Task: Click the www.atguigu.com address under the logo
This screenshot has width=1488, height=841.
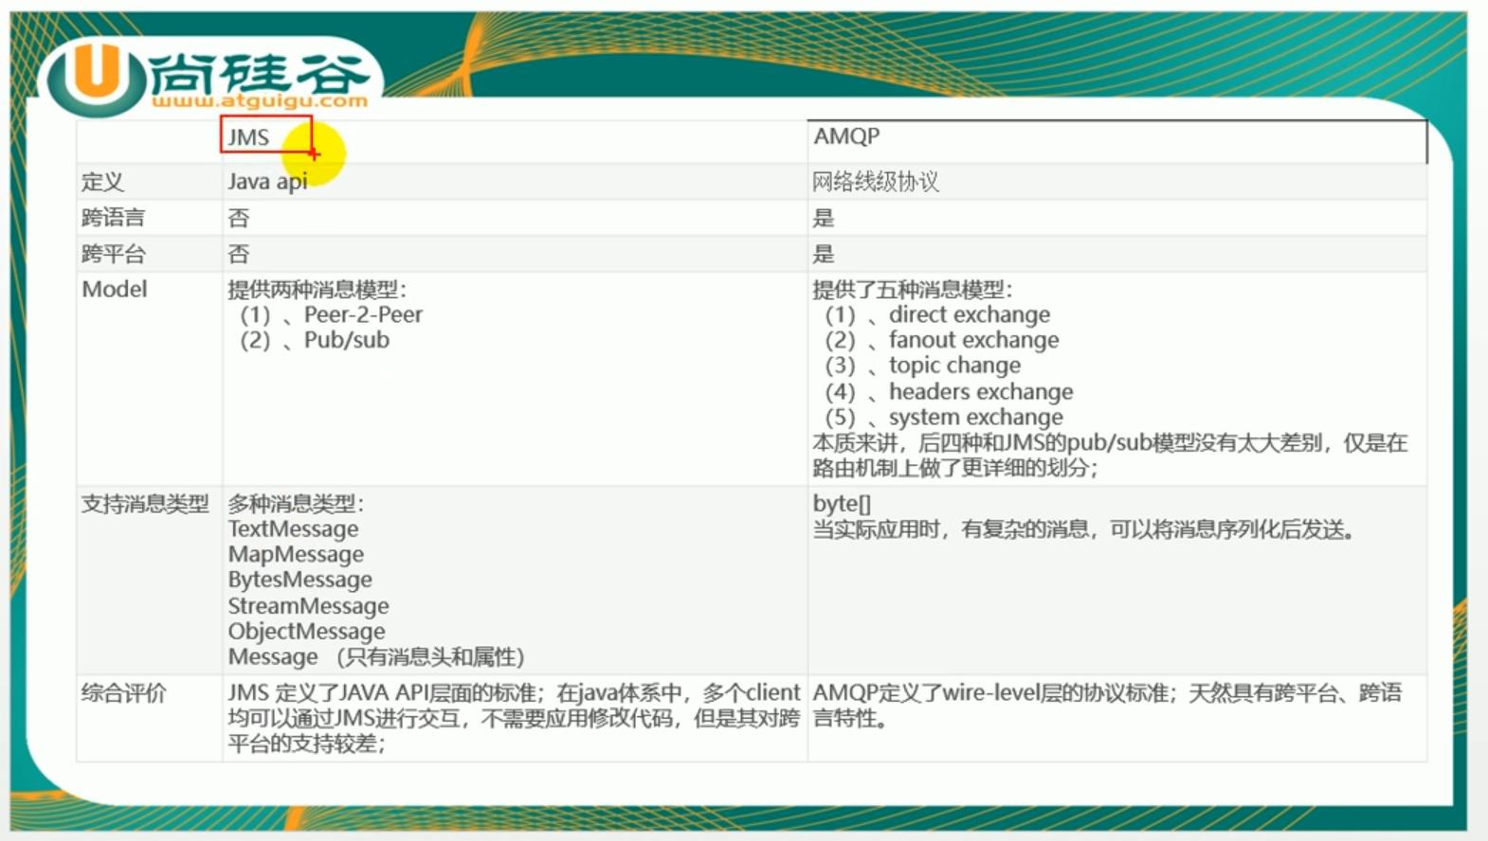Action: tap(260, 100)
